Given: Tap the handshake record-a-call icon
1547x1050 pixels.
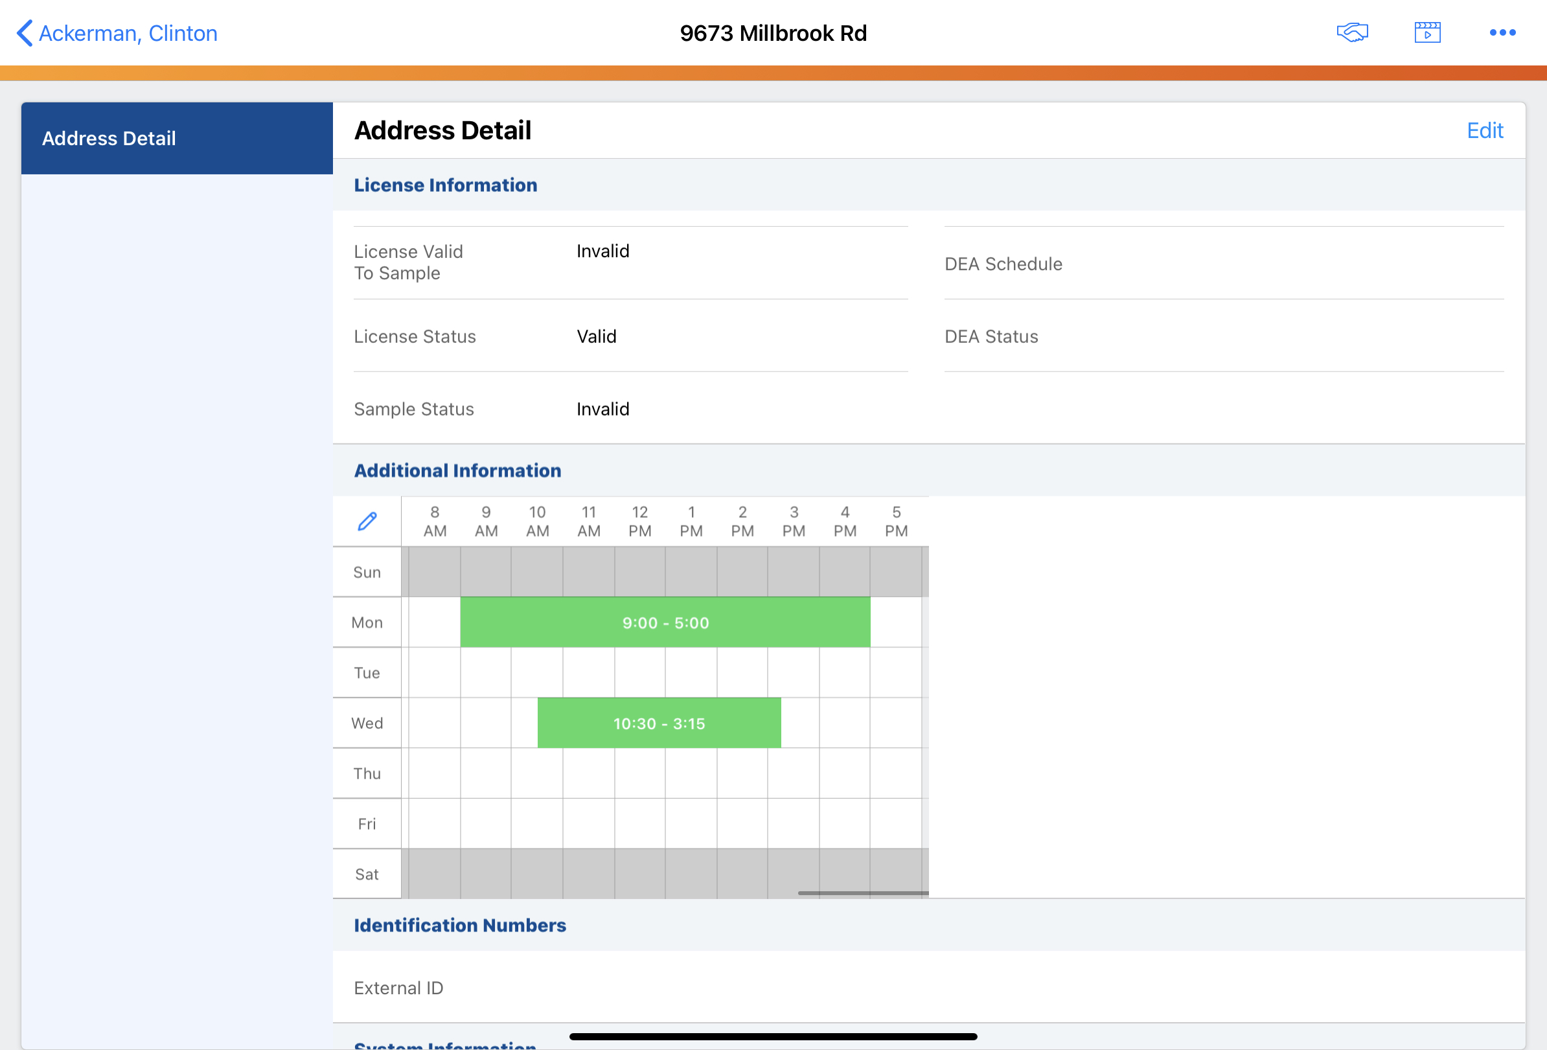Looking at the screenshot, I should (1352, 32).
